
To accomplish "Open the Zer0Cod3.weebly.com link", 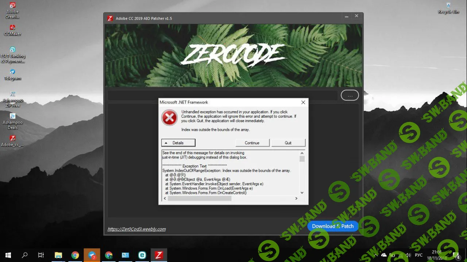I will point(136,229).
